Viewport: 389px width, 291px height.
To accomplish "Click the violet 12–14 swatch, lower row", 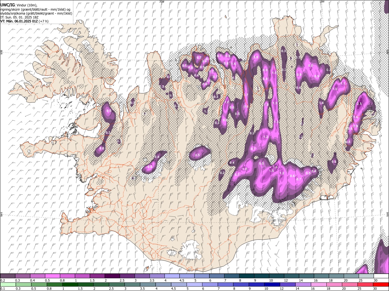I will (x=287, y=284).
